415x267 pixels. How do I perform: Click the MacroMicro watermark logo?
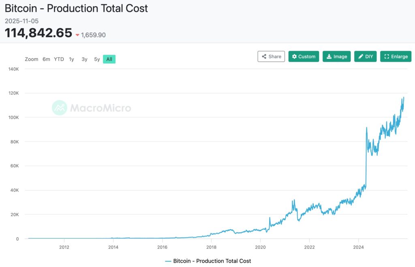pos(60,108)
